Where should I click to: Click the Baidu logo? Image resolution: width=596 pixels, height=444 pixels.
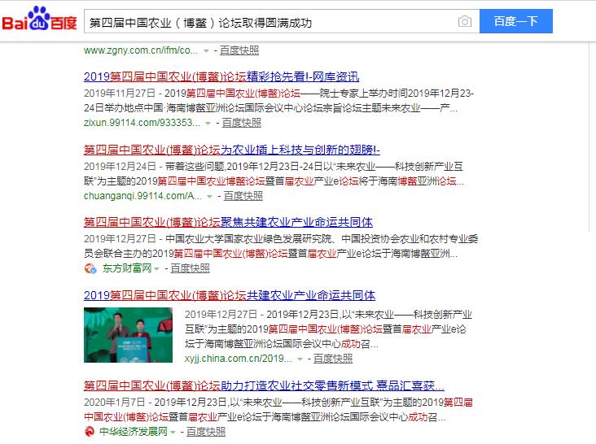(x=39, y=21)
